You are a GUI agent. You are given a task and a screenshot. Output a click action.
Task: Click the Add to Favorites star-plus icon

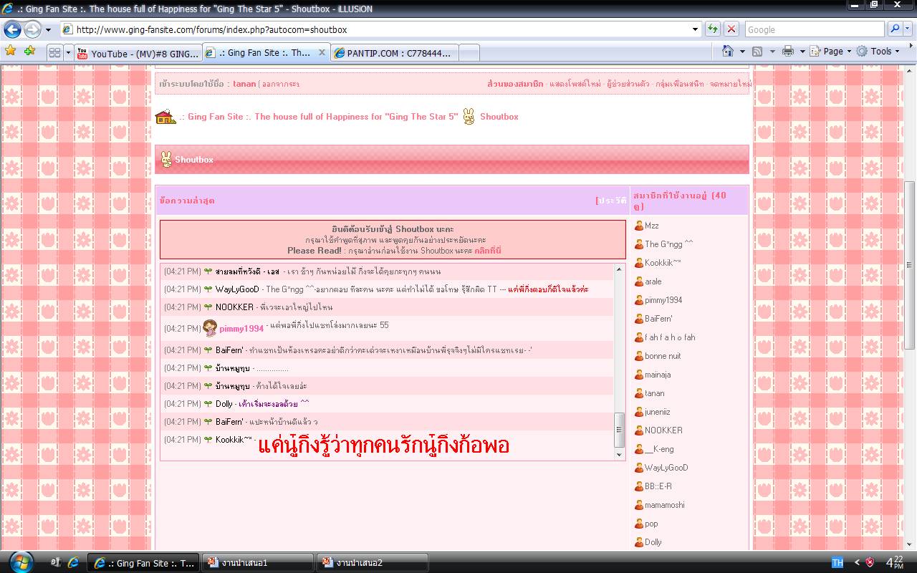29,51
